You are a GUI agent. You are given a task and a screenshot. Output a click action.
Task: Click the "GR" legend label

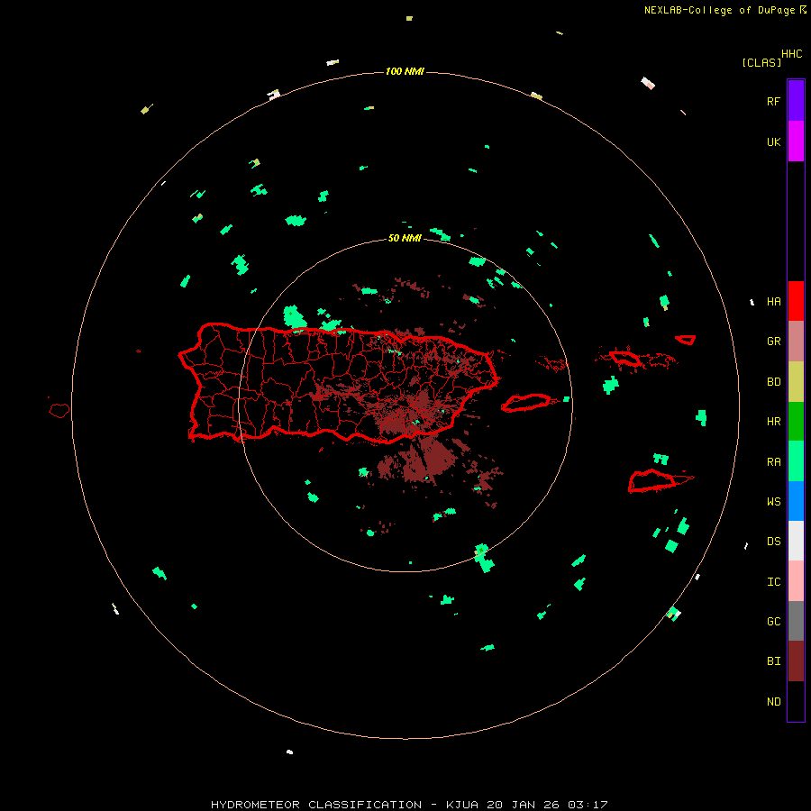(x=773, y=342)
